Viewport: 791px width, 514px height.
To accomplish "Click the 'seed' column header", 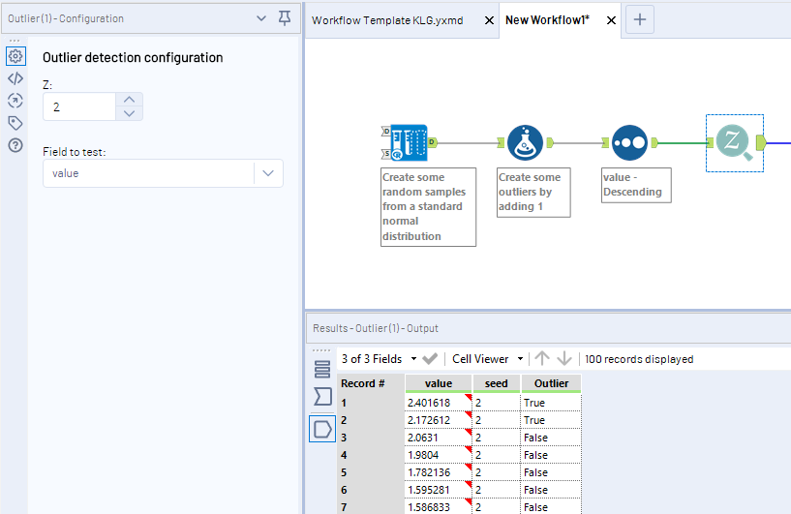I will coord(497,383).
